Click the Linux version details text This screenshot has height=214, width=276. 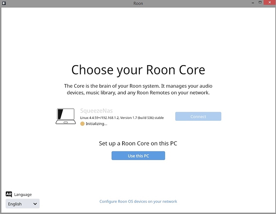[122, 118]
